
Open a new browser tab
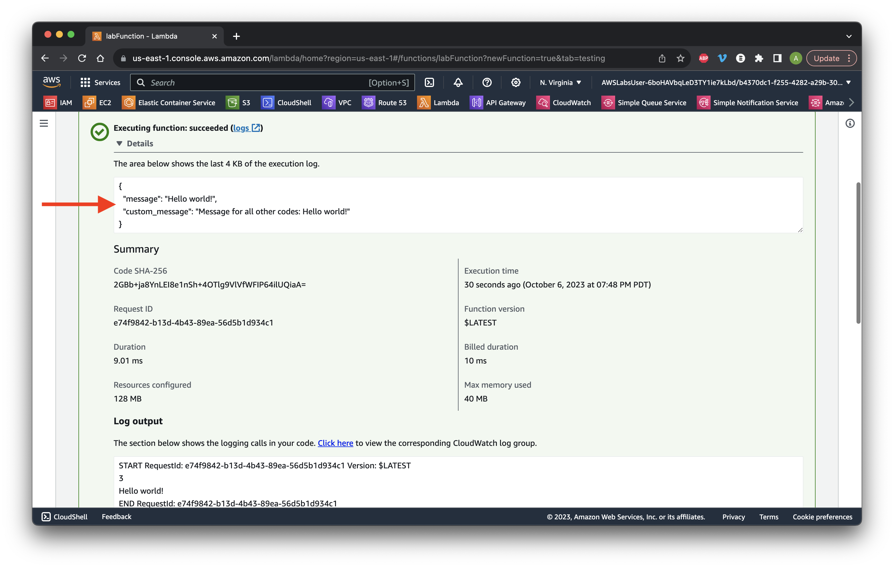236,36
